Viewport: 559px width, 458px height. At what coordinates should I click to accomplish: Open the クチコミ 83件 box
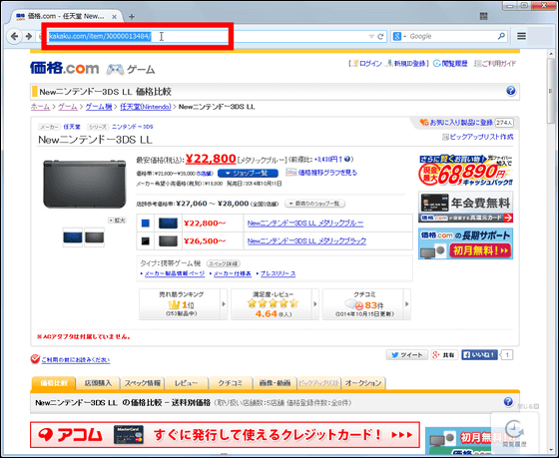[x=366, y=304]
